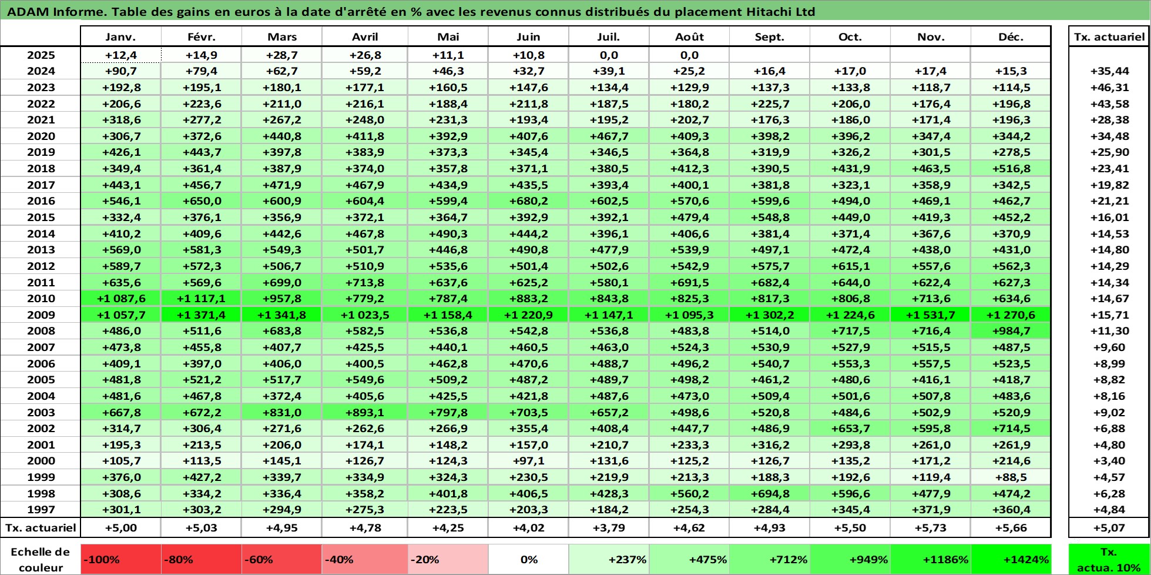Click the actuarial rate +35,44
Image resolution: width=1151 pixels, height=575 pixels.
click(1109, 71)
